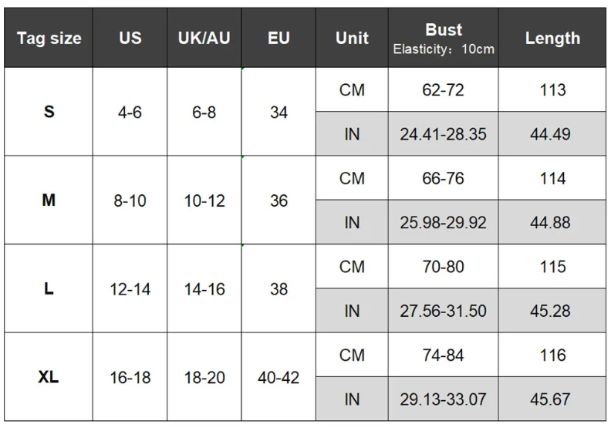Select the bust 62-72 cm cell
This screenshot has width=611, height=431.
pos(444,90)
